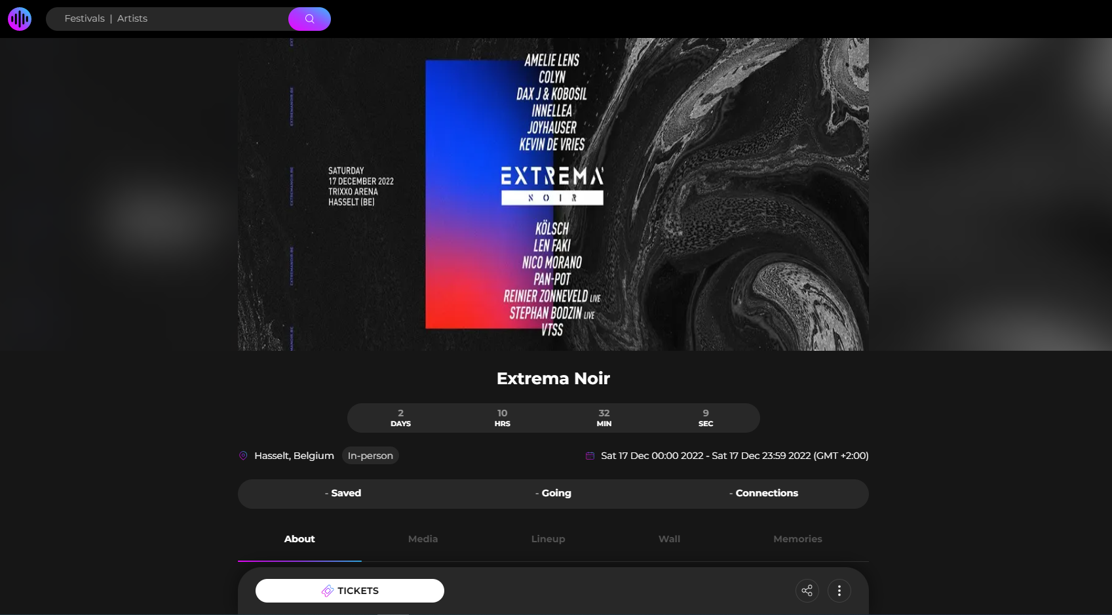Click the In-person tag
The width and height of the screenshot is (1112, 615).
click(x=370, y=456)
